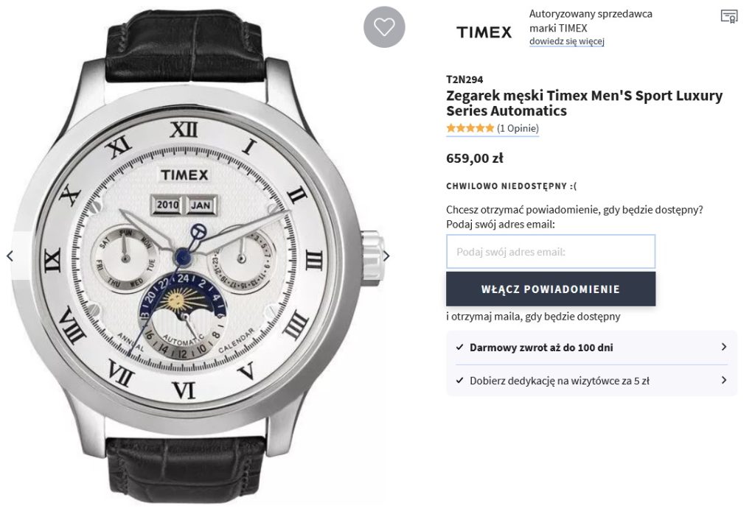Click checkmark next to Darmowy zwrot

pyautogui.click(x=459, y=347)
